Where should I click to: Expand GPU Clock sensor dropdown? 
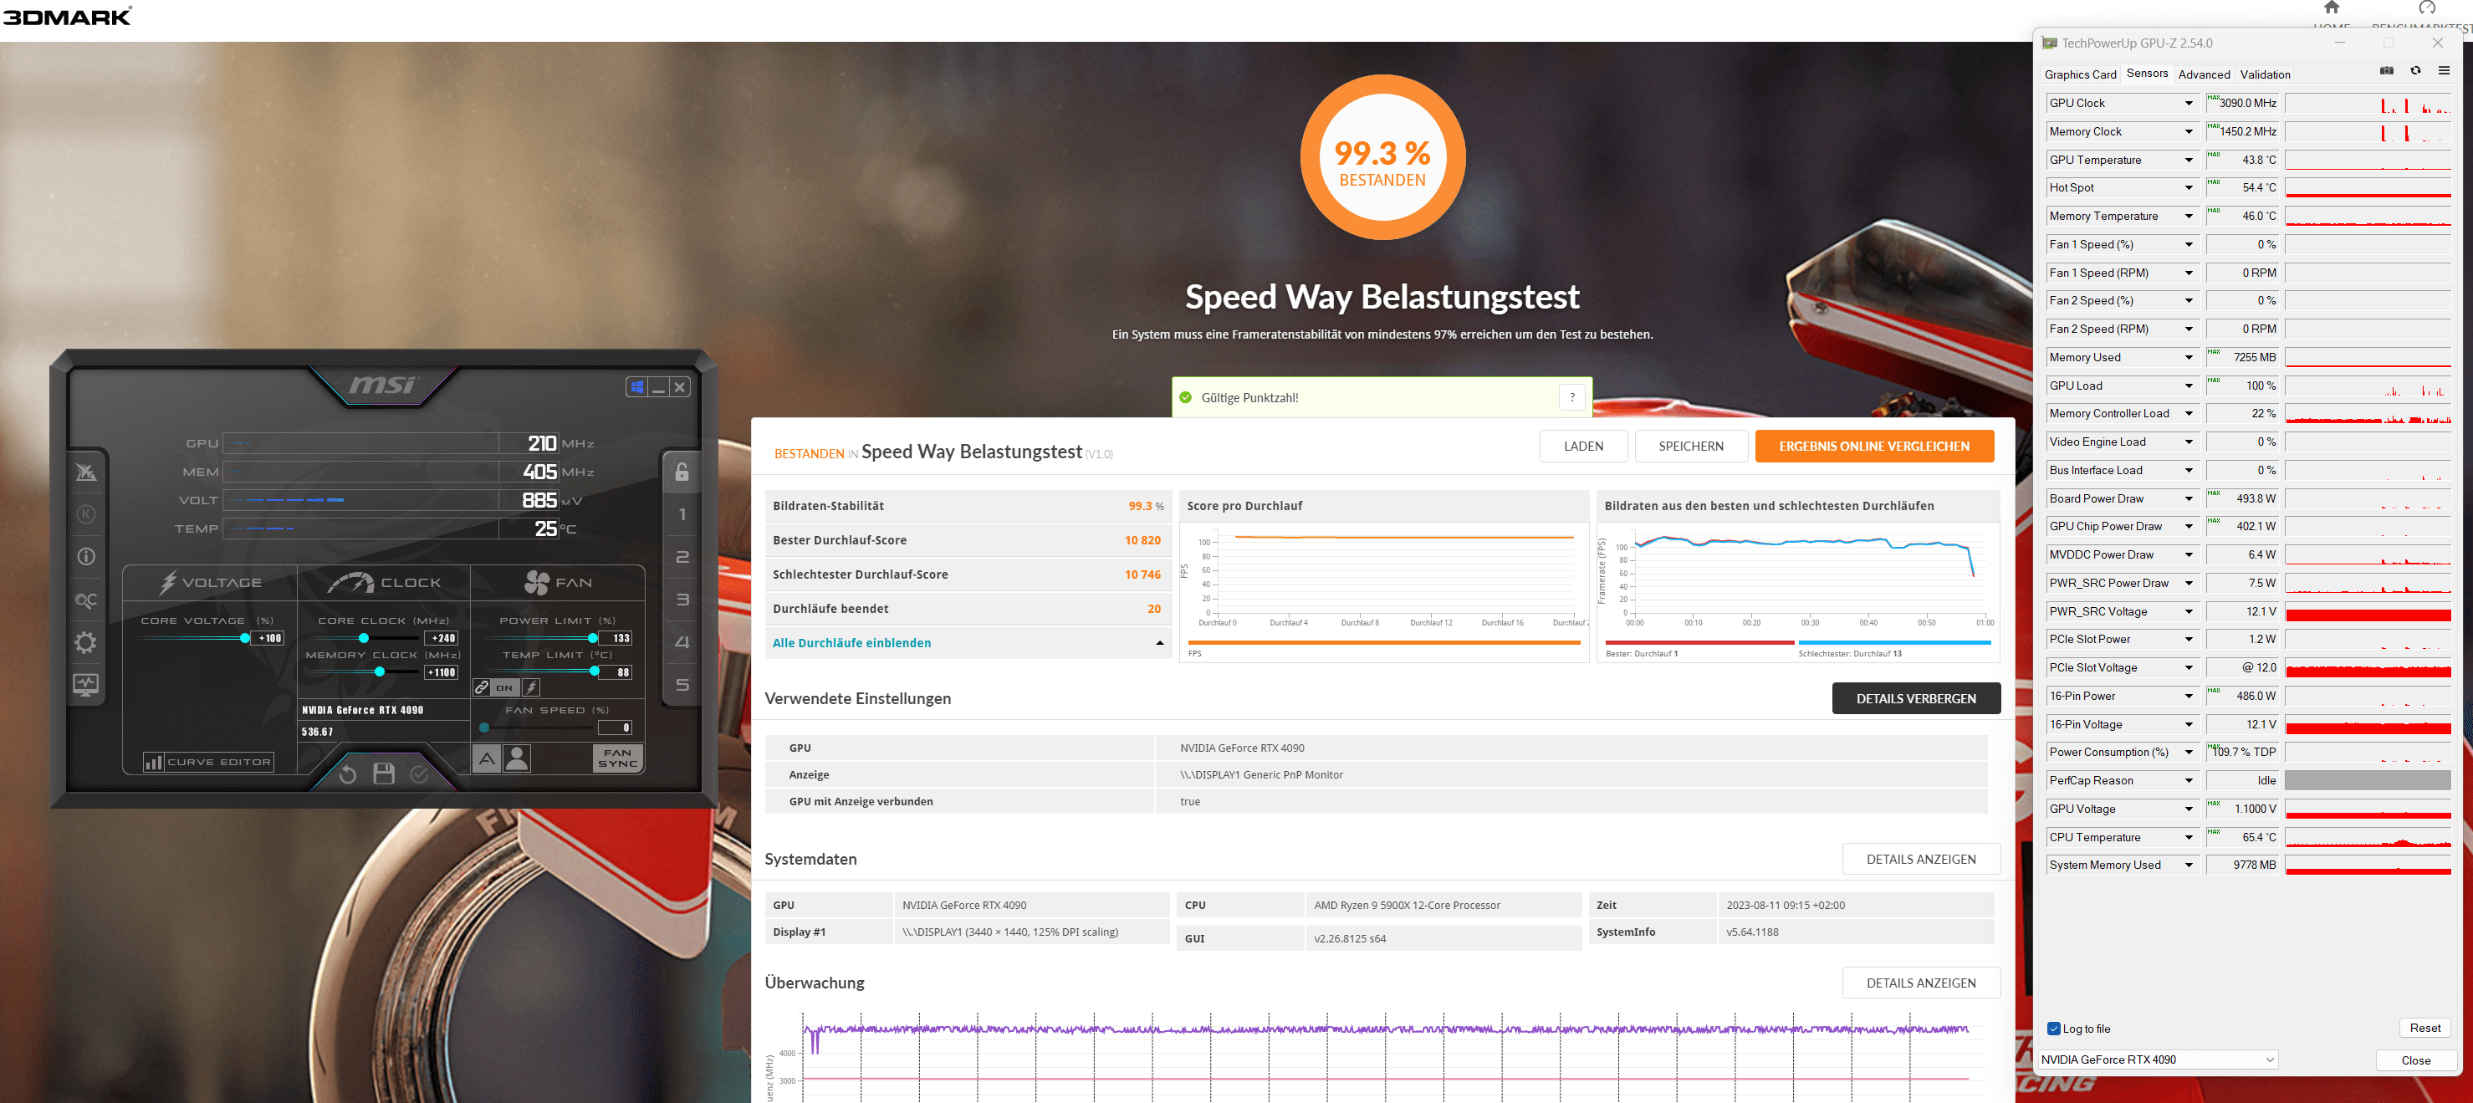[2189, 104]
